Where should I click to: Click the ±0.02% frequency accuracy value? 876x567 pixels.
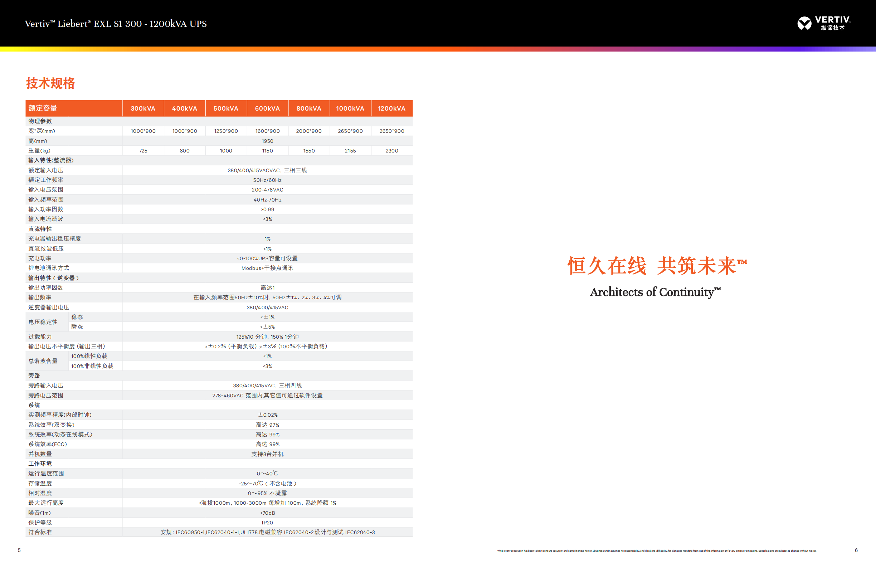tap(268, 415)
